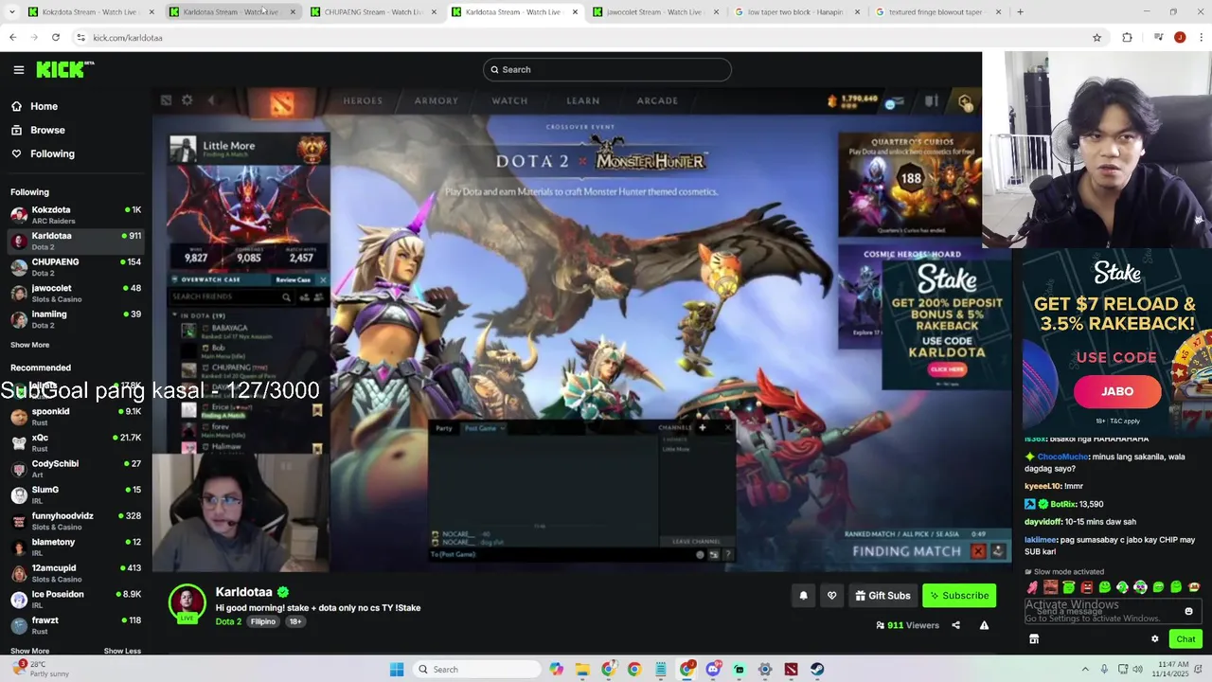Report the stream via warning triangle icon

point(984,625)
